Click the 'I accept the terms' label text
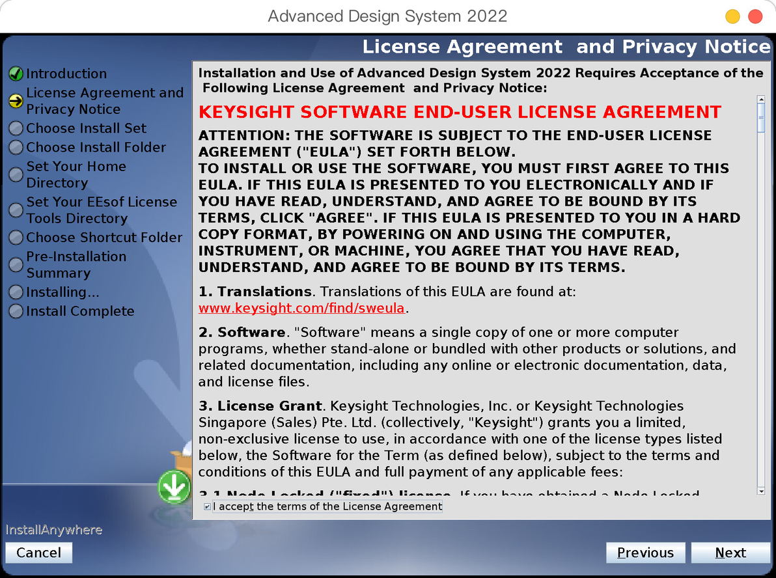Screen dimensions: 776x578 point(327,507)
